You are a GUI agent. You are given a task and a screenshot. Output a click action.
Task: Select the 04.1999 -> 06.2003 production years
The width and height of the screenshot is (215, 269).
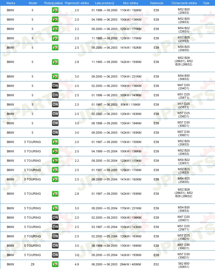click(x=104, y=20)
